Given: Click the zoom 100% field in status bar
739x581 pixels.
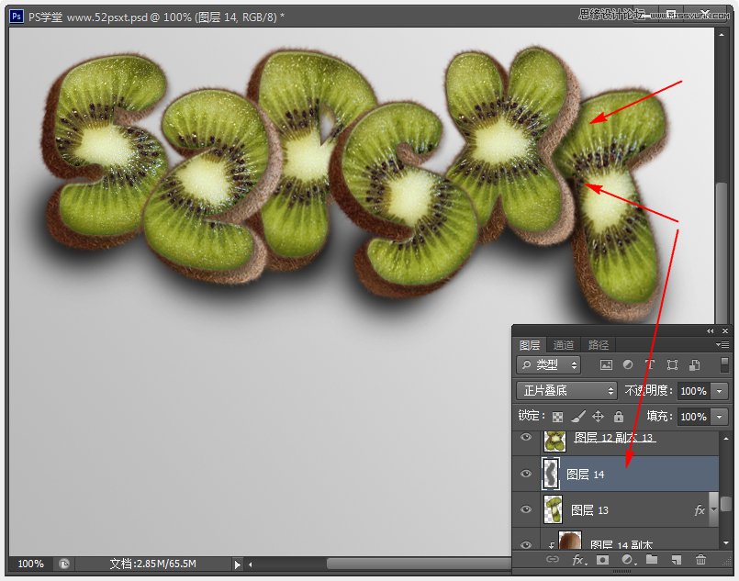Looking at the screenshot, I should pyautogui.click(x=31, y=564).
